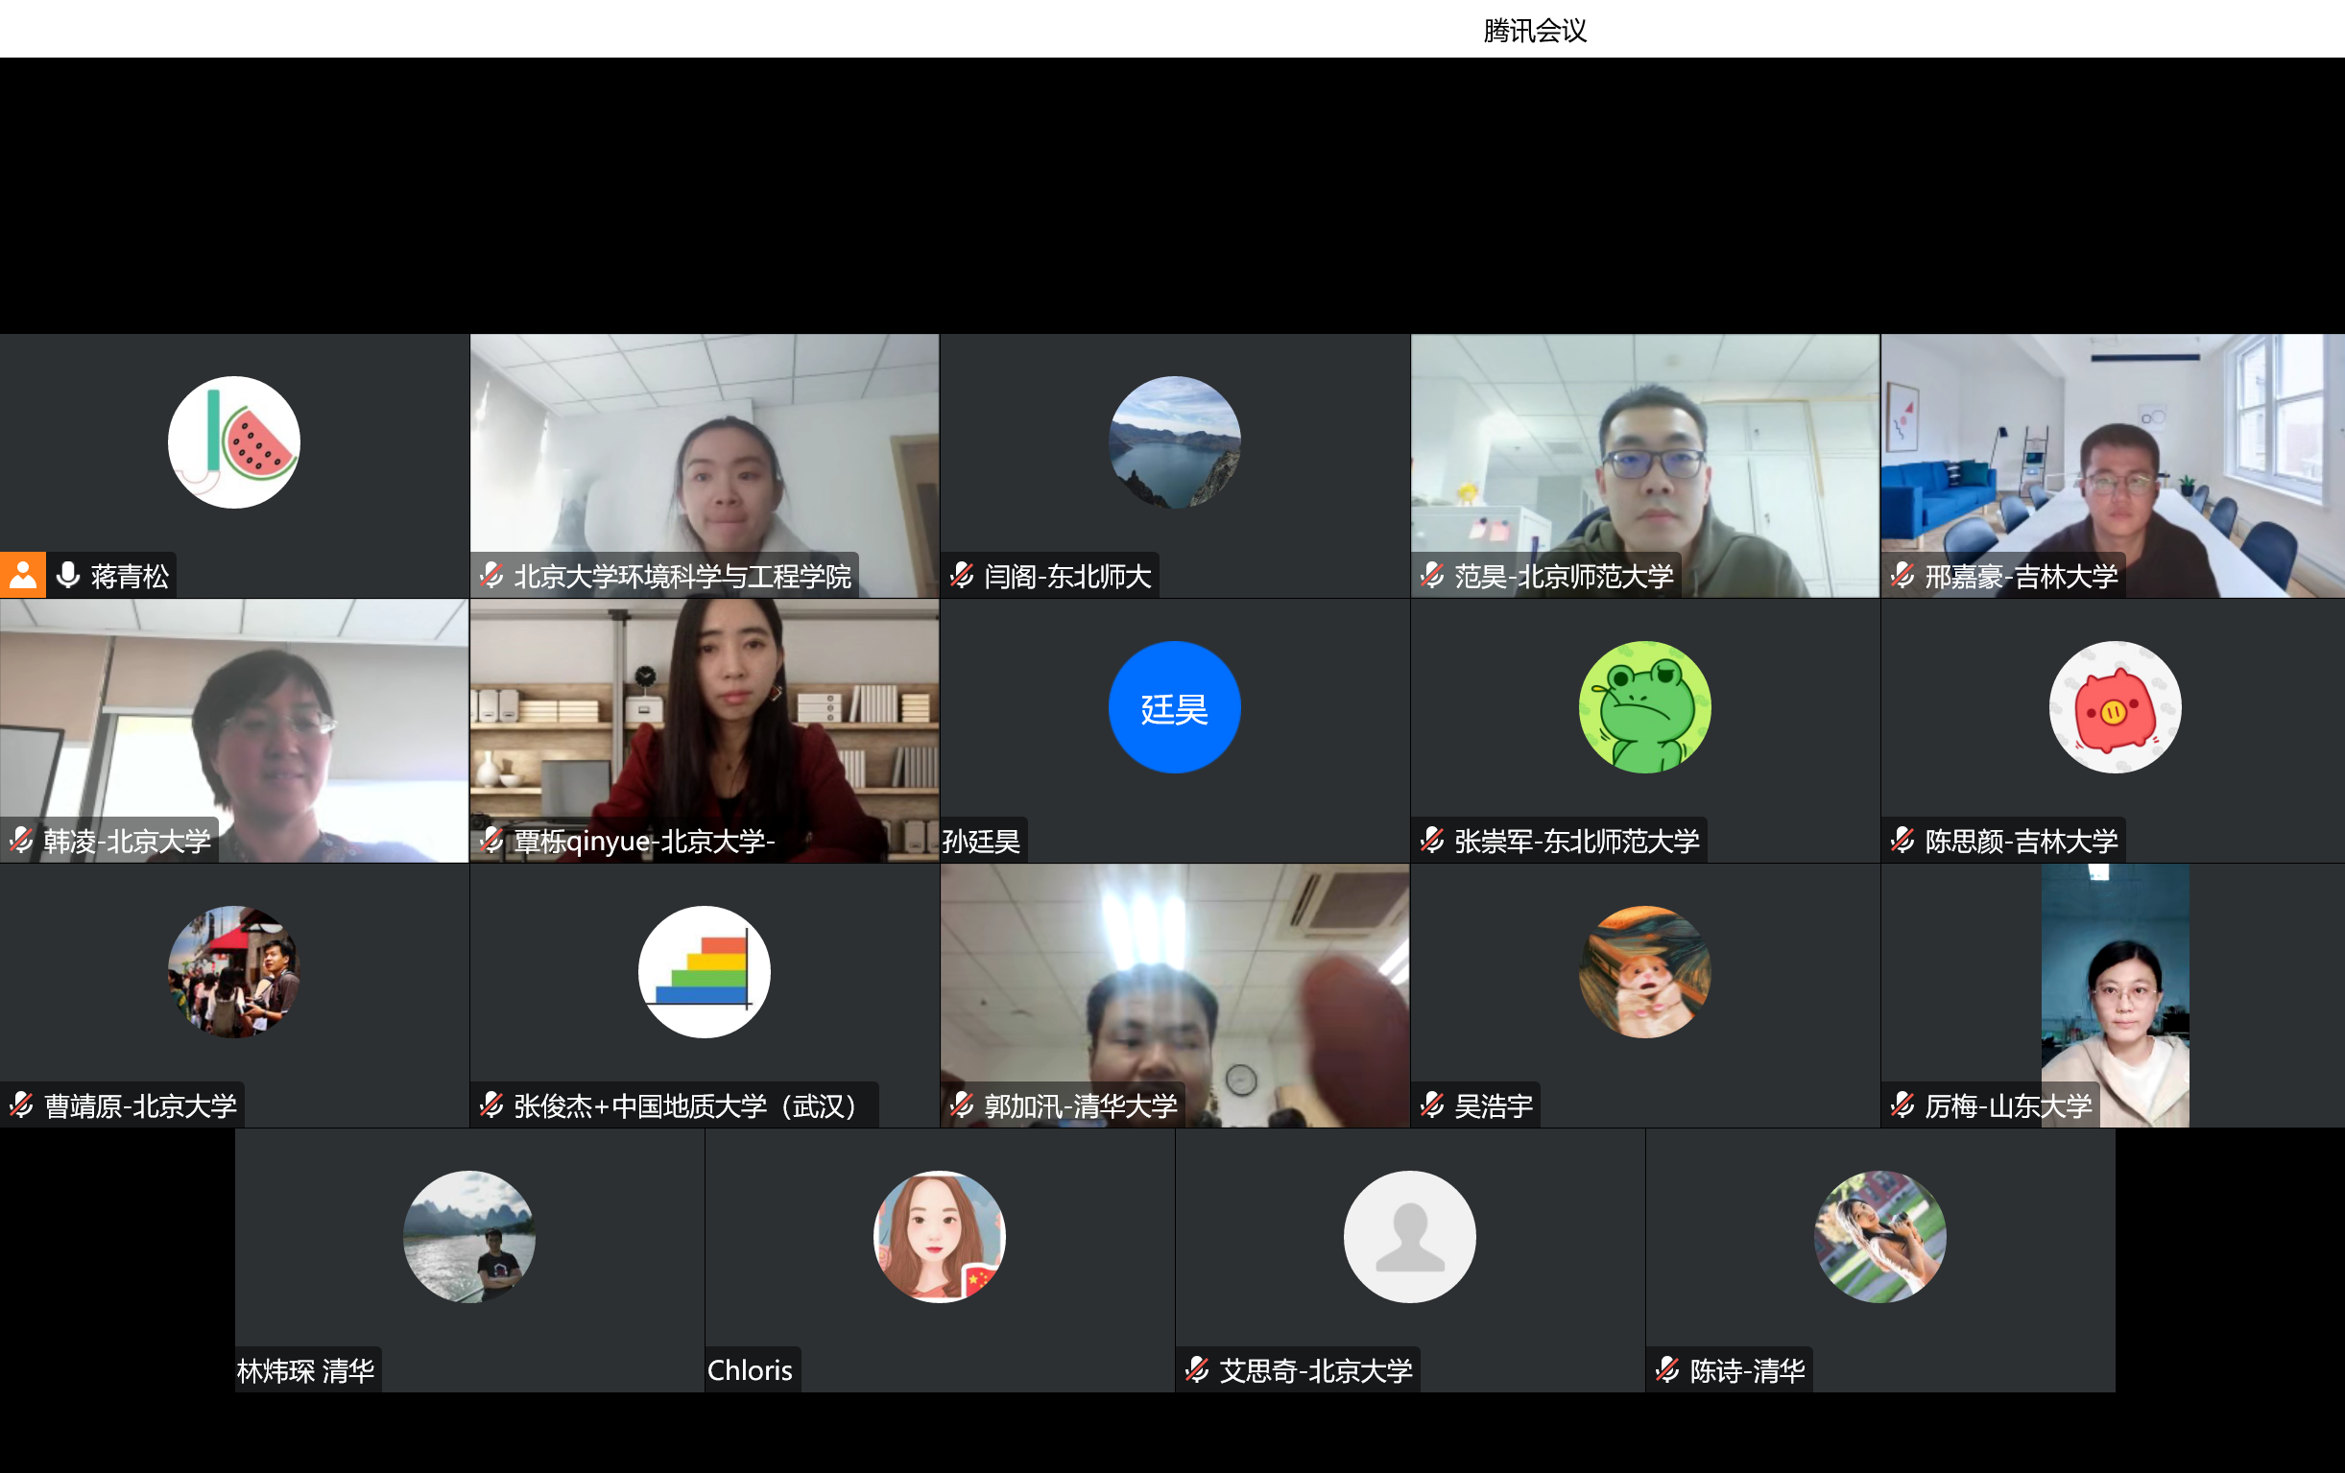2345x1473 pixels.
Task: Select the red pig avatar of 陈思颜
Action: [2116, 707]
